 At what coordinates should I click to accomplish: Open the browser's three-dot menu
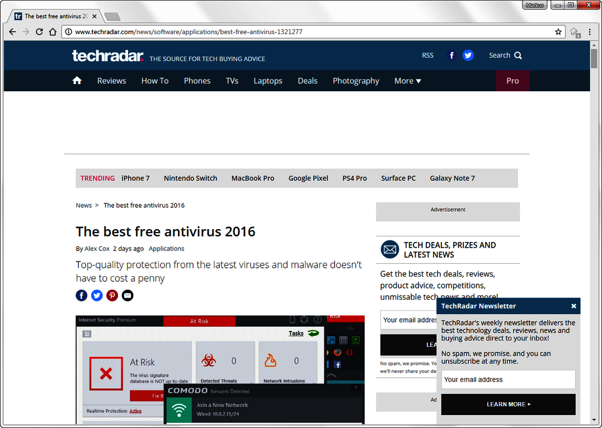(590, 32)
